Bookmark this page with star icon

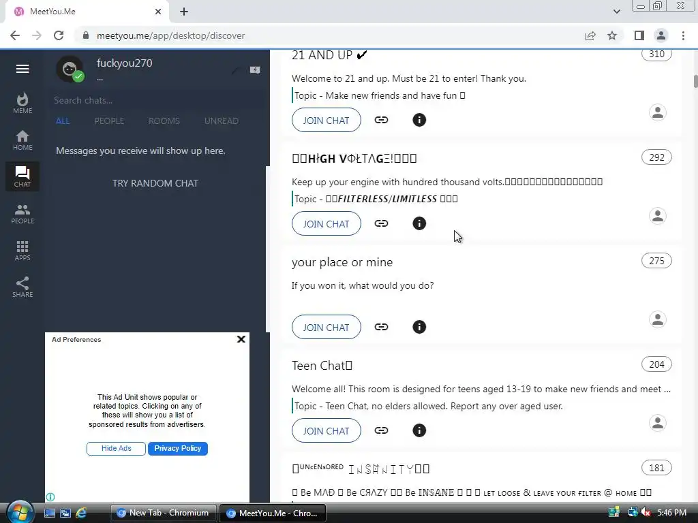[x=612, y=35]
